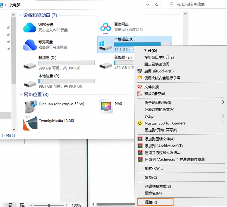
Task: Open the TwonkyMedia [NAS] icon
Action: 30,123
